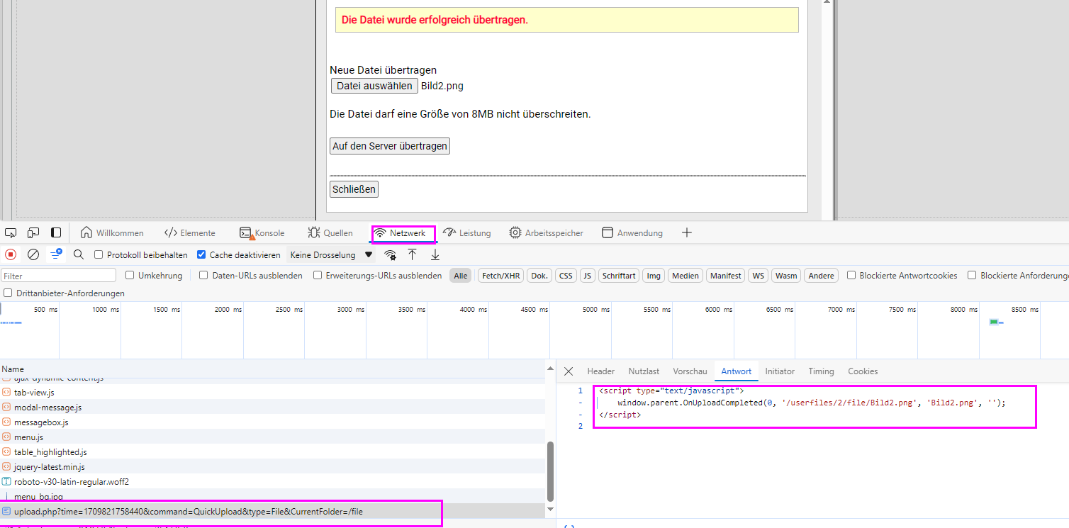Screen dimensions: 1069x528
Task: Filter requests by Manifest
Action: (x=725, y=276)
